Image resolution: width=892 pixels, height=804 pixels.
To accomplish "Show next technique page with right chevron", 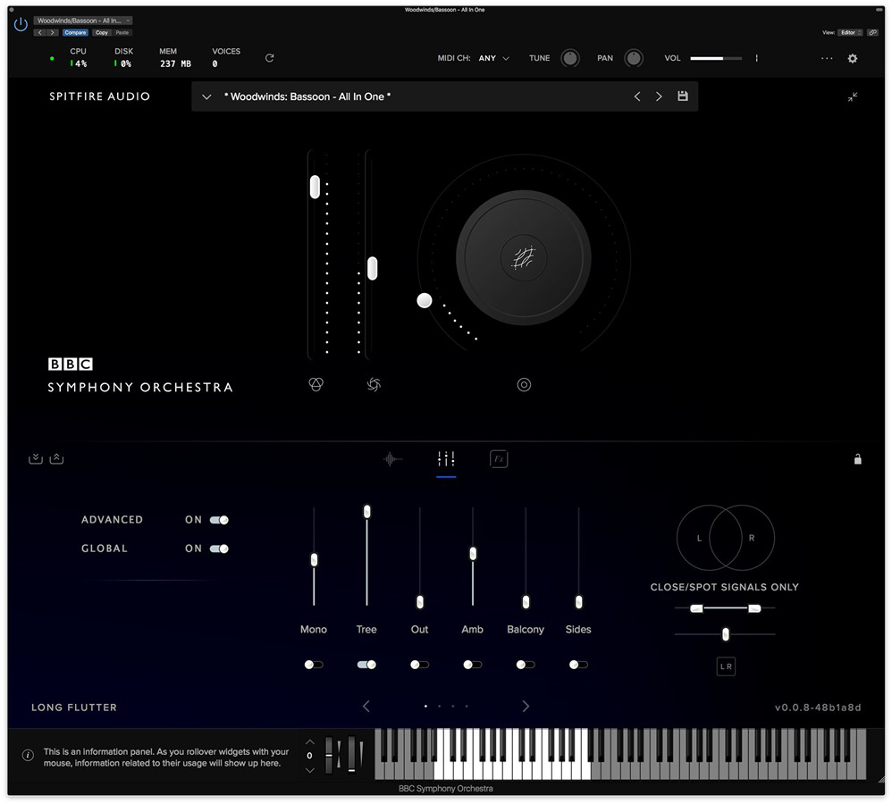I will 525,707.
